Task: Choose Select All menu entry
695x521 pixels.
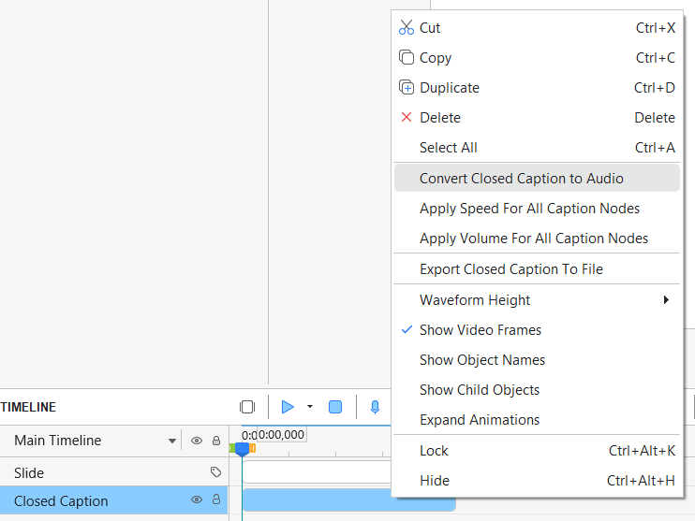Action: [x=537, y=148]
